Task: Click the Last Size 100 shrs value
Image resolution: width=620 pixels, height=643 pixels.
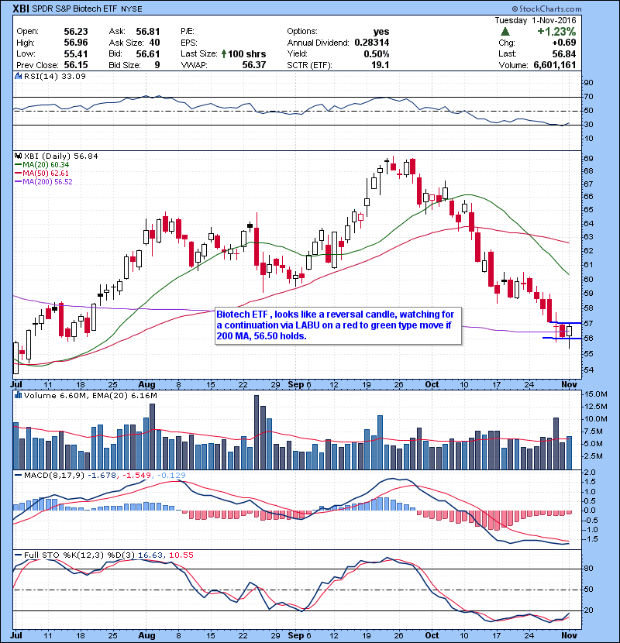Action: click(246, 53)
